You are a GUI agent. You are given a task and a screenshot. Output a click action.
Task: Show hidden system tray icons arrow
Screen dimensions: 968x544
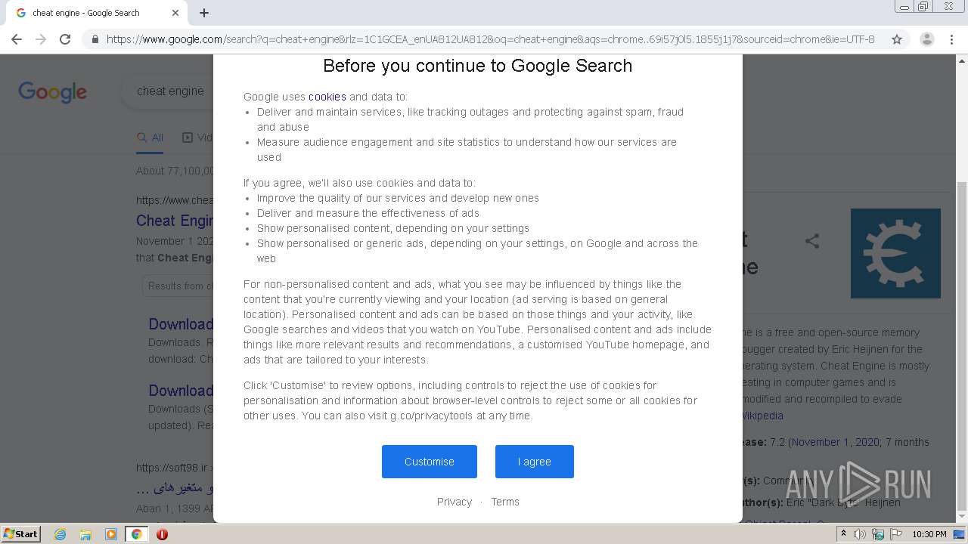843,534
